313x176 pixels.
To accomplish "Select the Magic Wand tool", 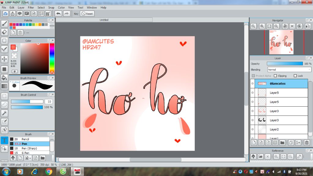I will pos(4,113).
